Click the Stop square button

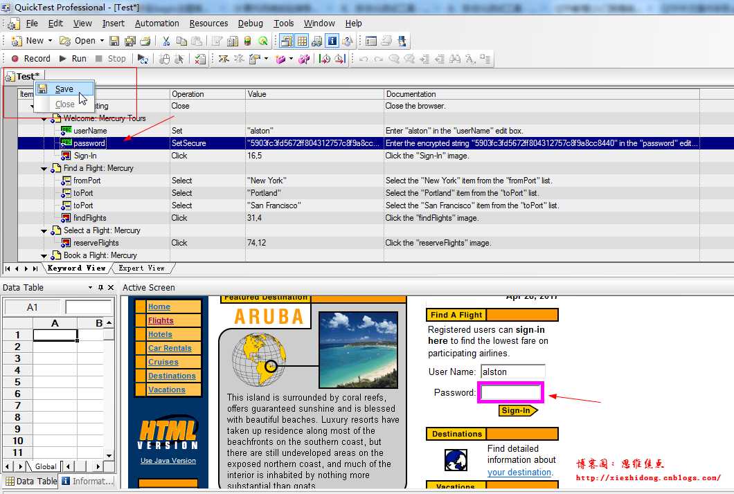point(111,59)
